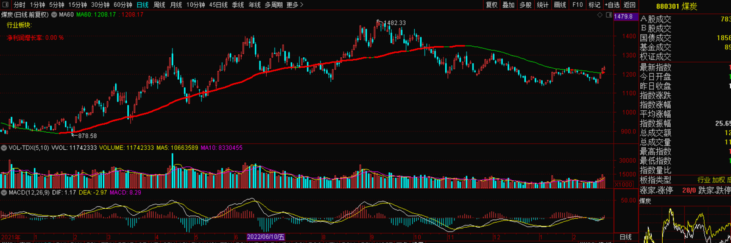The width and height of the screenshot is (731, 243).
Task: Click the chart layout icon before 分时
Action: point(5,4)
